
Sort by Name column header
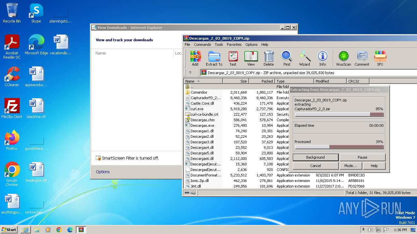pos(203,81)
